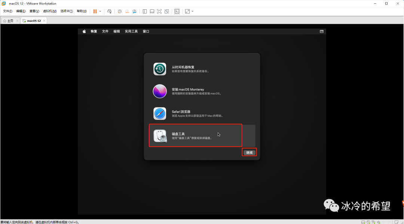The image size is (404, 224).
Task: Pause the virtual machine from the toolbar
Action: pyautogui.click(x=95, y=11)
